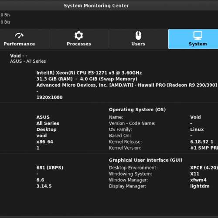Click the Users mouse icon
The height and width of the screenshot is (218, 218).
[x=138, y=35]
